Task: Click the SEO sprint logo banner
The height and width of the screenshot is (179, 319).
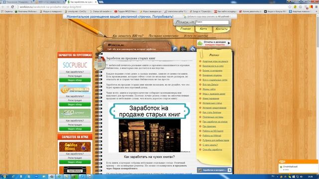Action: click(75, 114)
